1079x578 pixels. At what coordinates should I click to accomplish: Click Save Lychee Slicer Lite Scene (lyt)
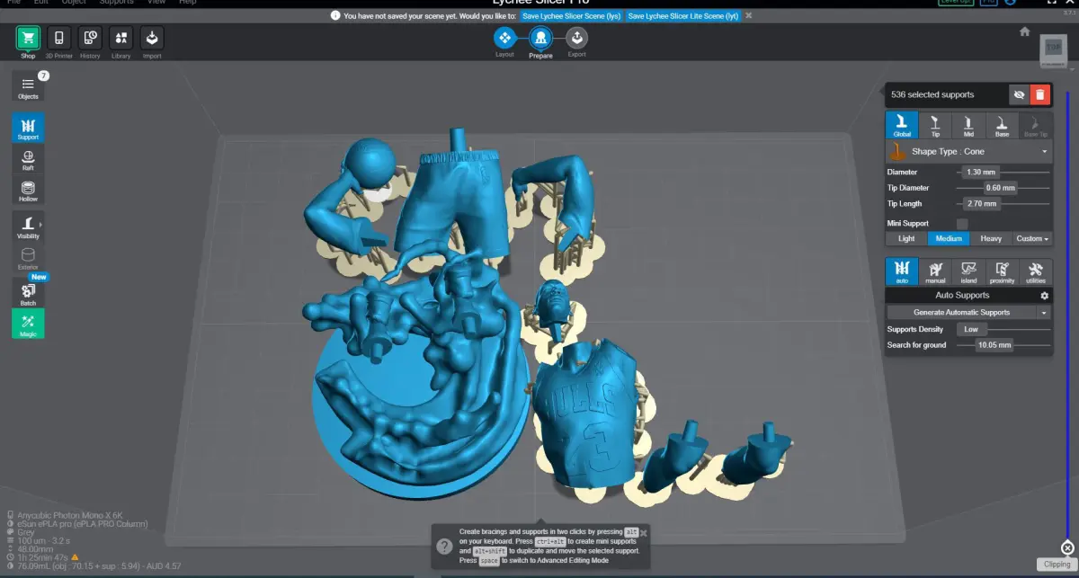point(683,15)
